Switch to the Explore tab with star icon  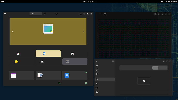tap(36, 14)
